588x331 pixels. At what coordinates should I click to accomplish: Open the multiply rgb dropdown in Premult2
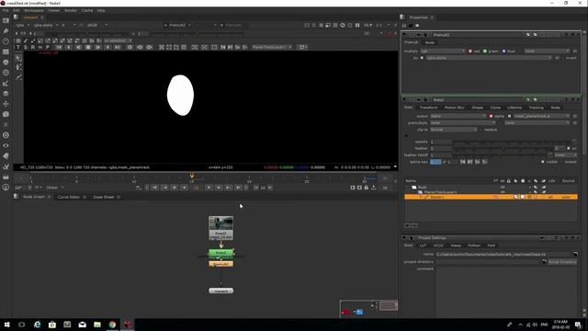[443, 51]
